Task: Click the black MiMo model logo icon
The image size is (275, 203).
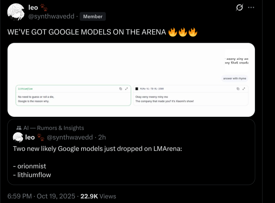Action: click(x=137, y=89)
